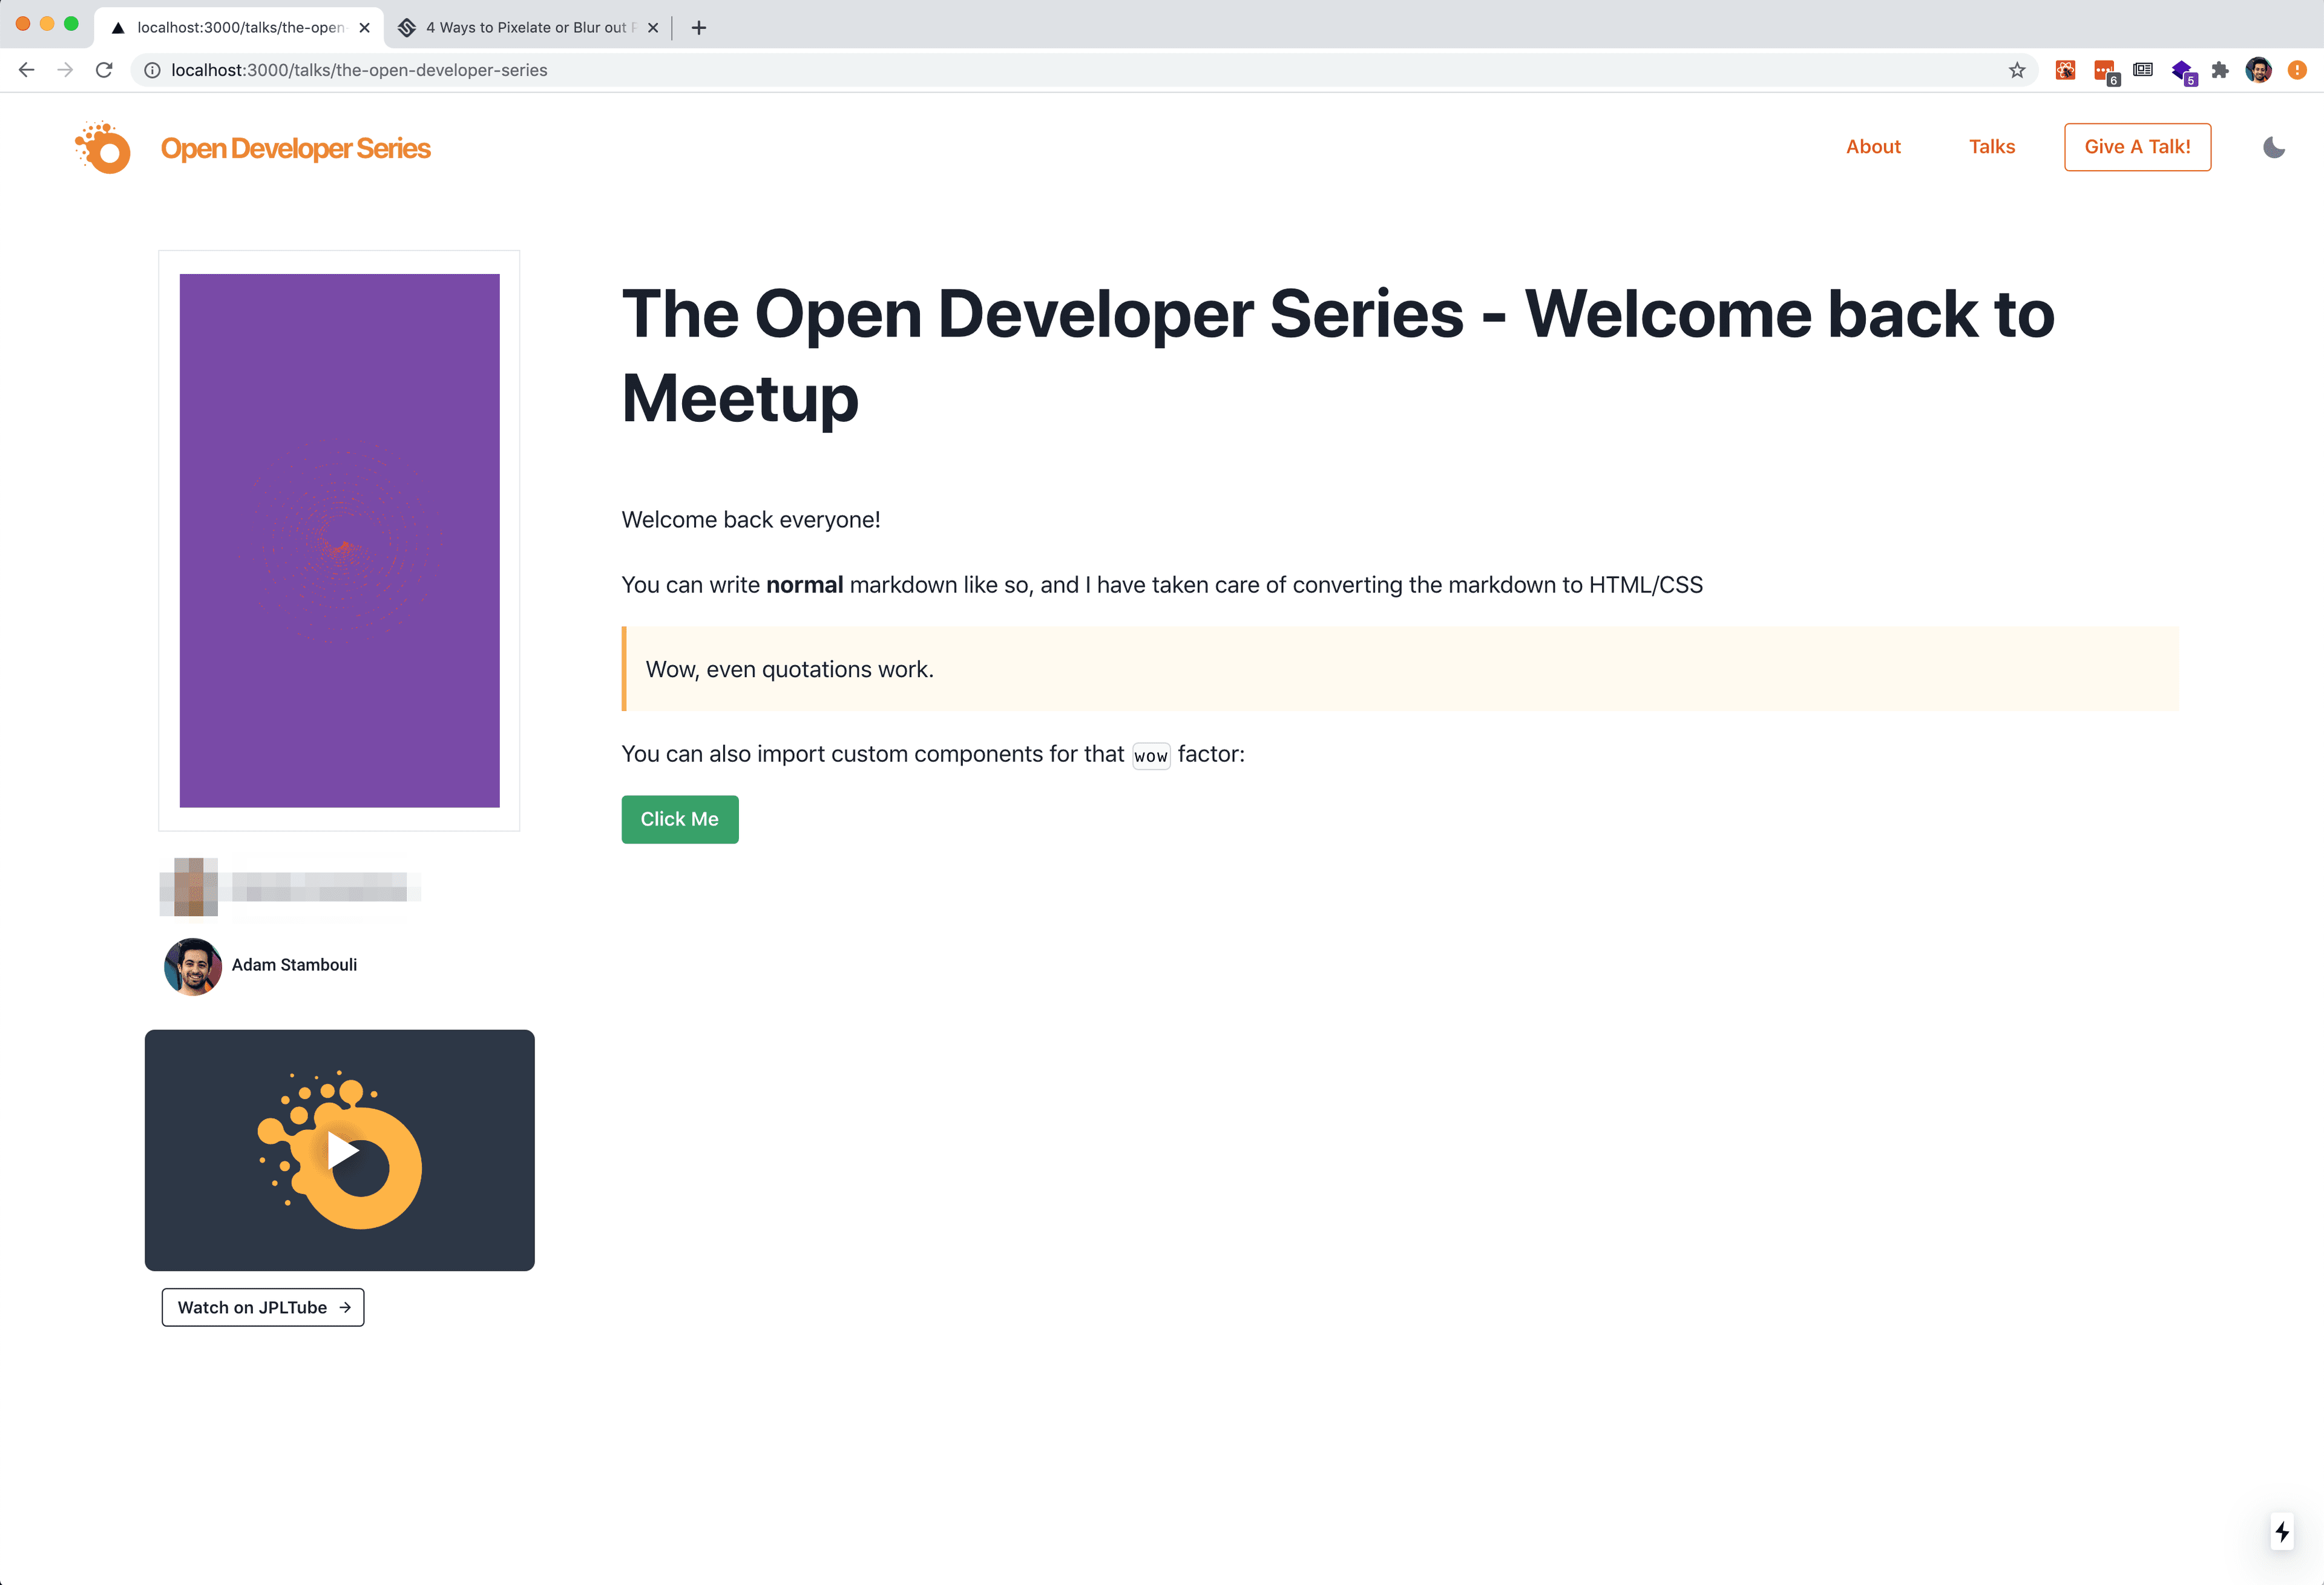The width and height of the screenshot is (2324, 1585).
Task: Open the purple layers extension with badge 5
Action: pyautogui.click(x=2182, y=71)
